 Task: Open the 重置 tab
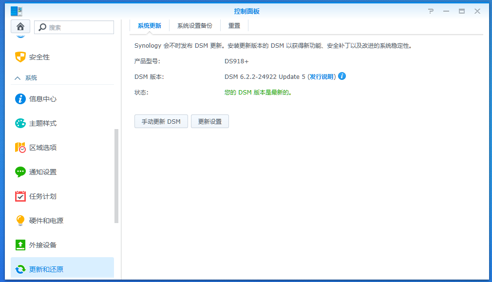tap(234, 26)
